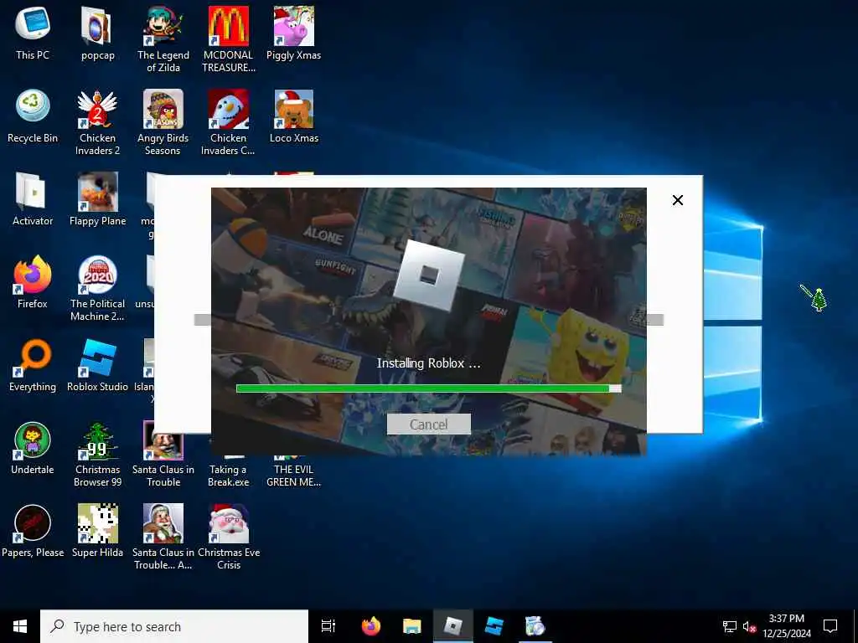Launch Firefox from the taskbar
The height and width of the screenshot is (643, 858).
[x=371, y=626]
